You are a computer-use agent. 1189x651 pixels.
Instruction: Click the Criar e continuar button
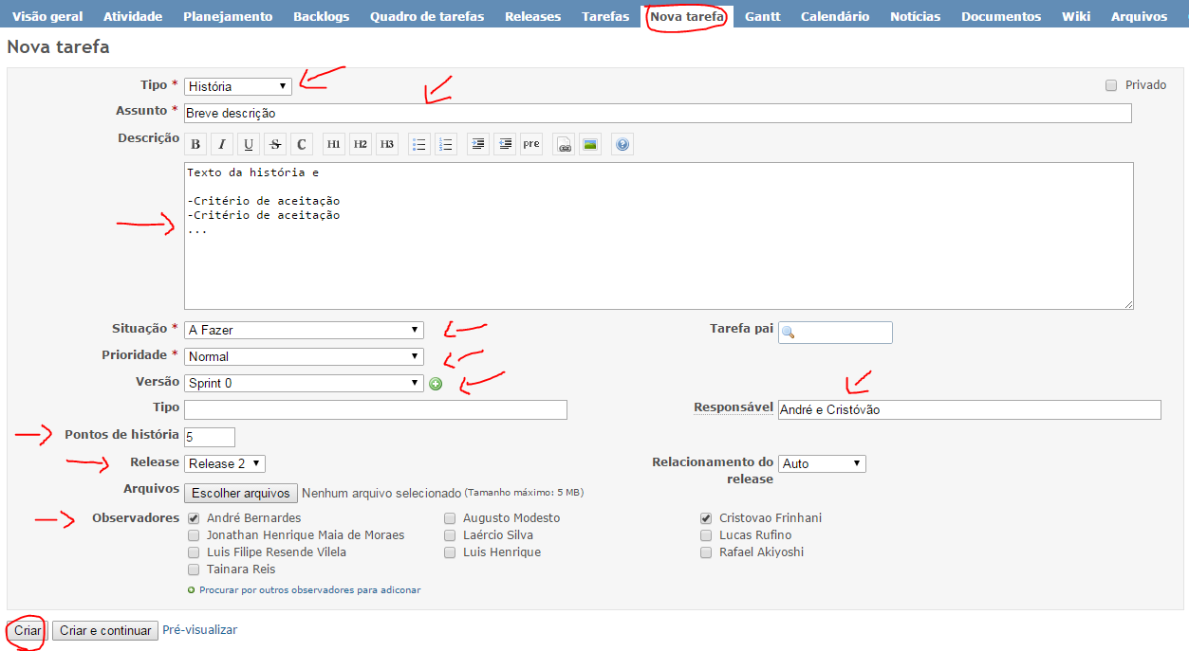104,630
